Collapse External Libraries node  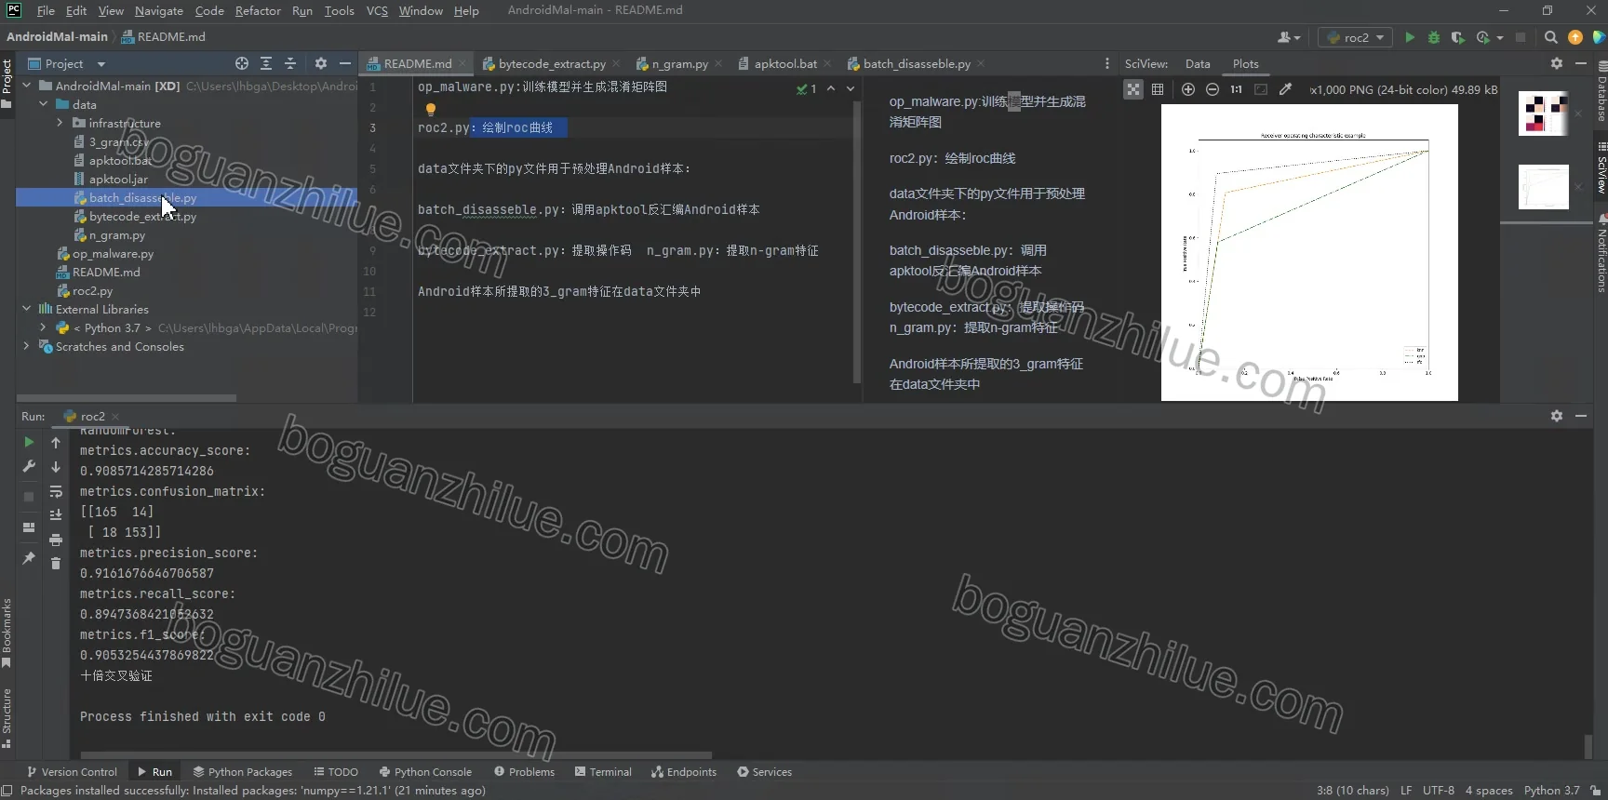(26, 309)
